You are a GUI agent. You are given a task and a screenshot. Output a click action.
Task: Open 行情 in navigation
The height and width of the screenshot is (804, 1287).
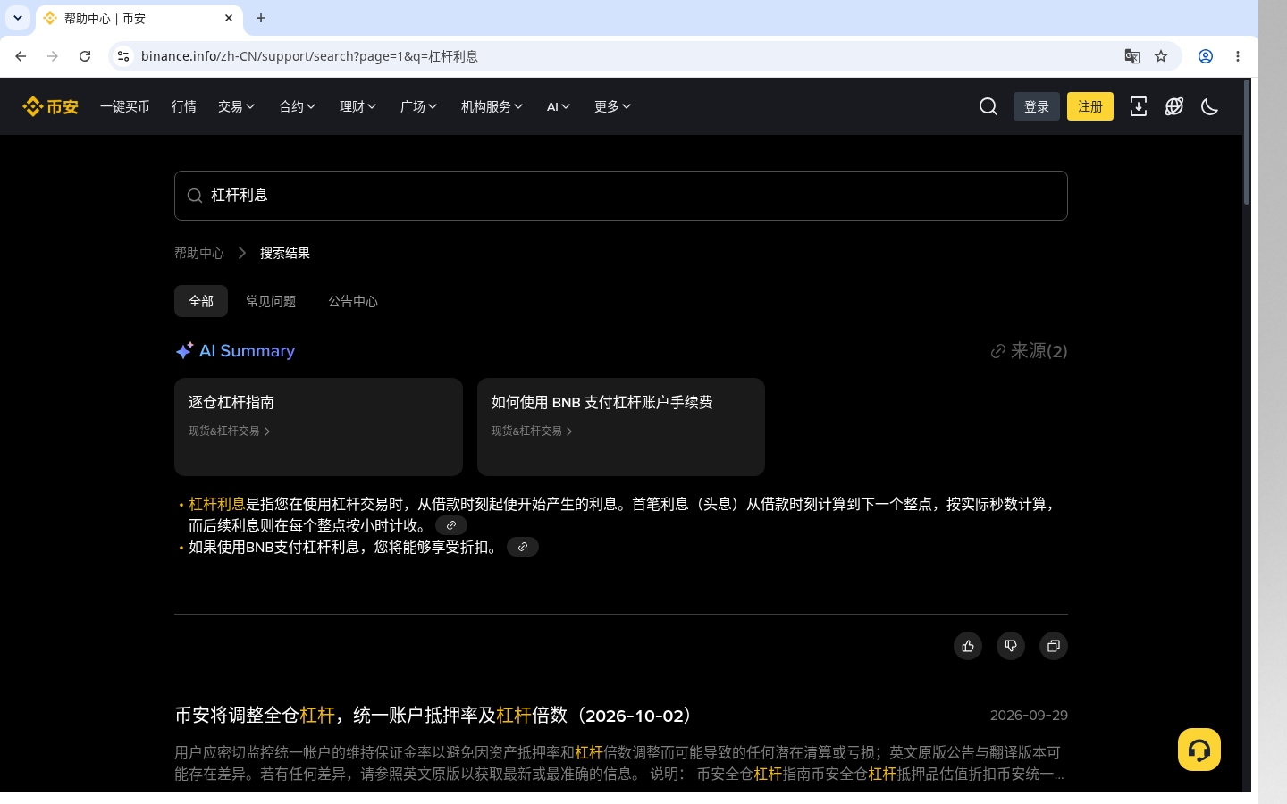coord(184,106)
